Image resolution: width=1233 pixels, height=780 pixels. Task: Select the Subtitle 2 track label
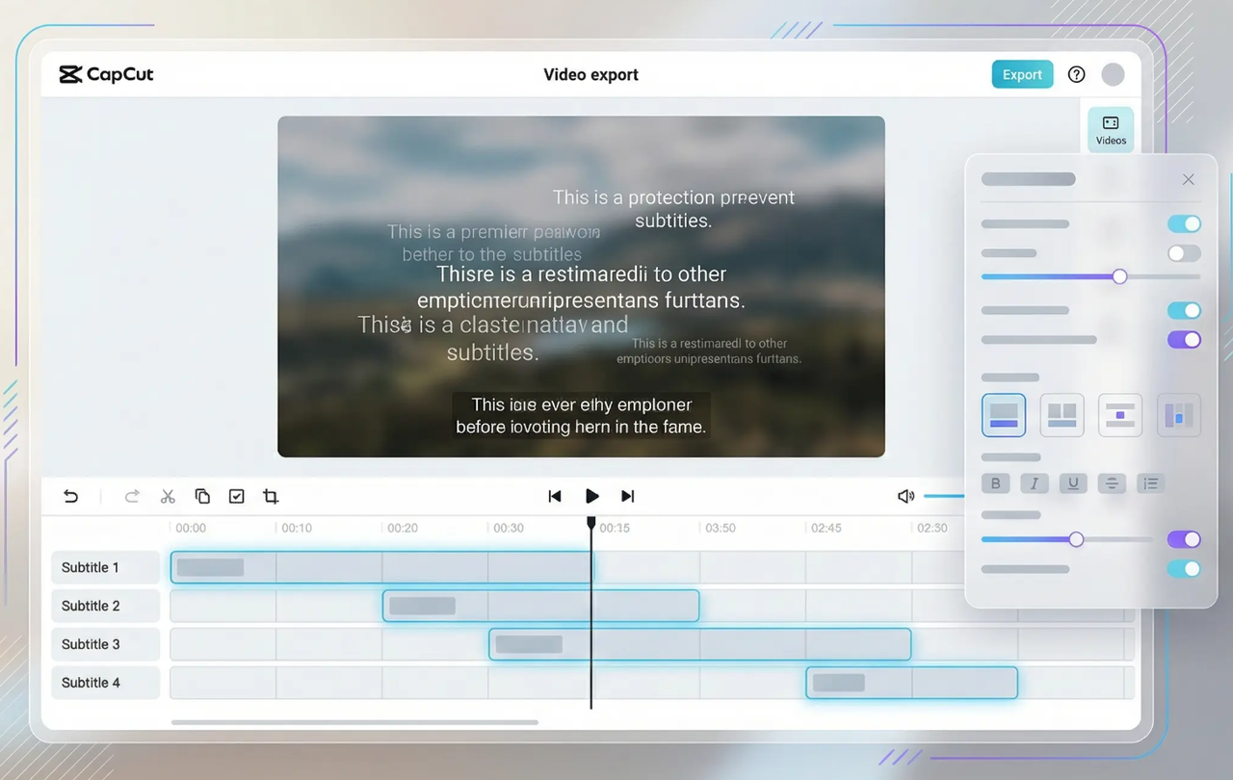point(105,606)
